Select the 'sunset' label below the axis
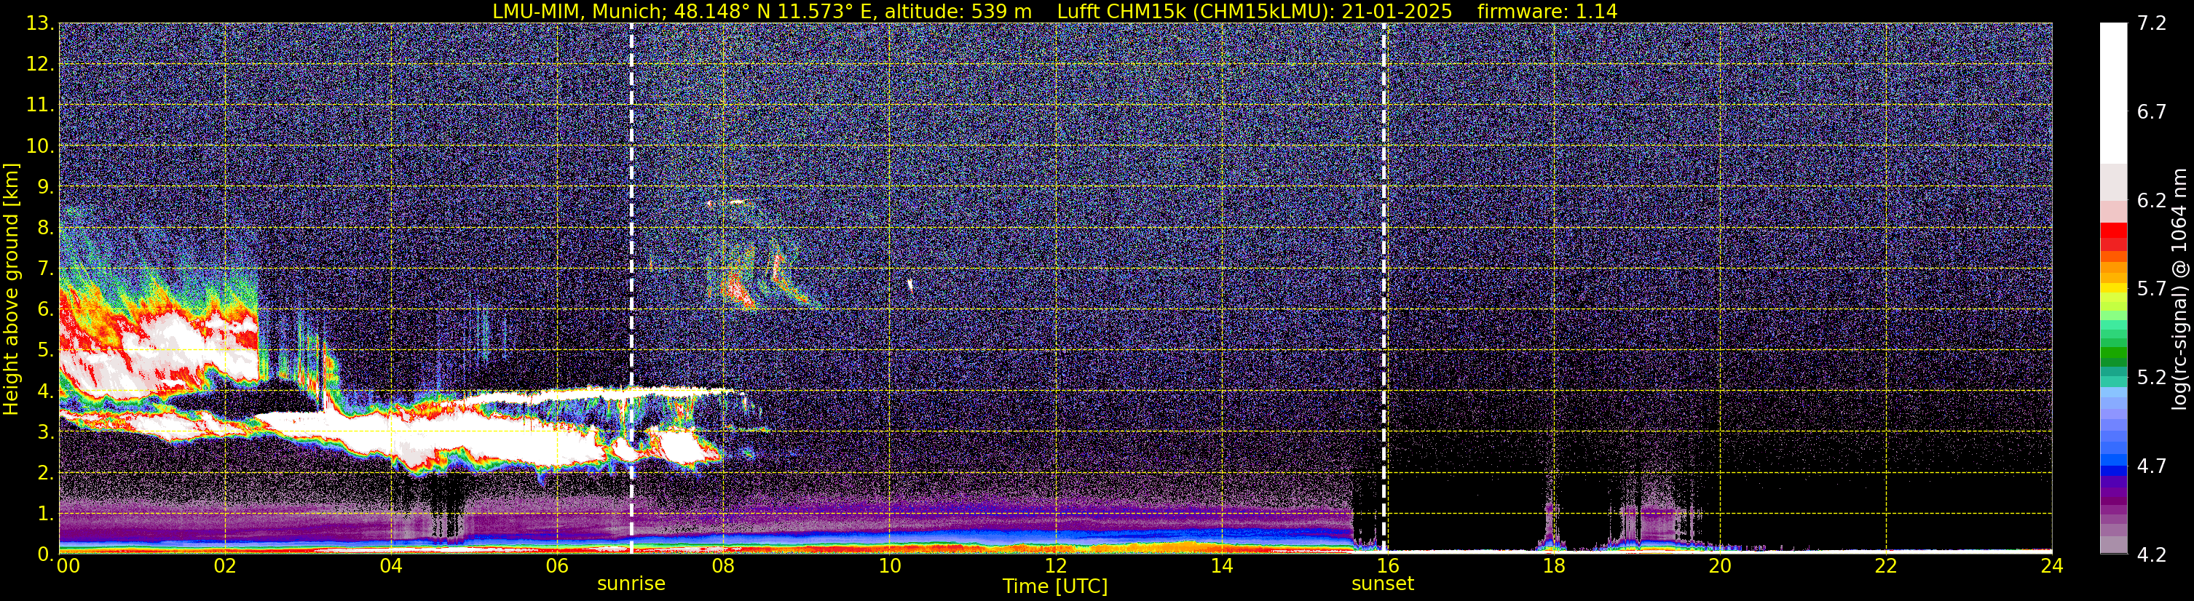Viewport: 2194px width, 601px height. [1382, 584]
